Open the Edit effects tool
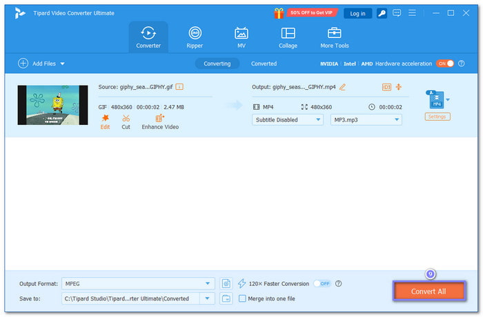This screenshot has width=483, height=317. [105, 122]
